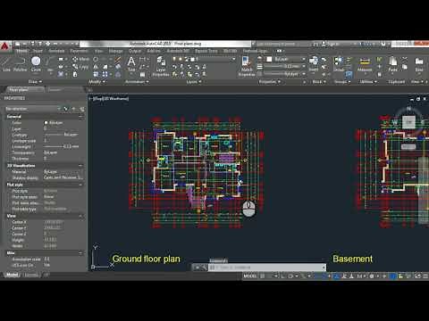
Task: Expand the Modify panel dropdown
Action: point(97,81)
